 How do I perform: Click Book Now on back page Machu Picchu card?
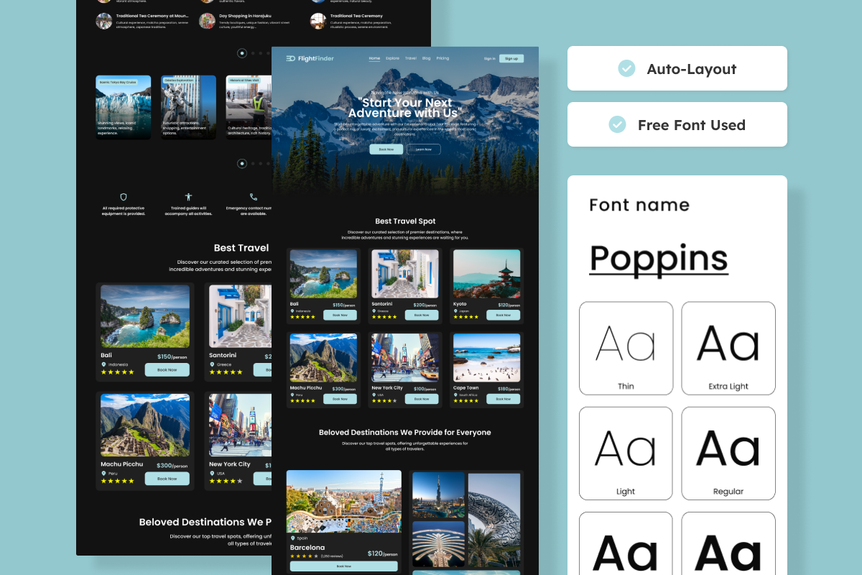[x=167, y=479]
